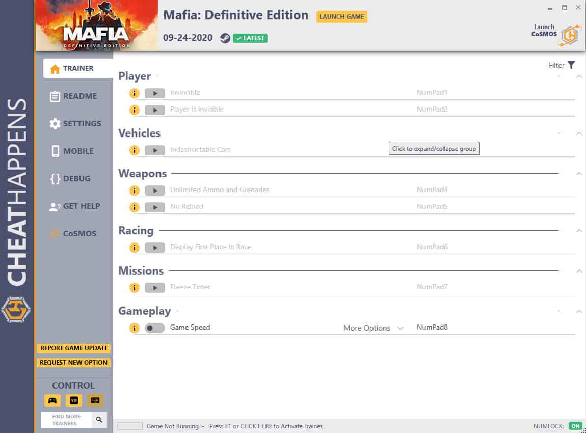Click the NumPad8 hotkey for Game Speed

[x=432, y=327]
